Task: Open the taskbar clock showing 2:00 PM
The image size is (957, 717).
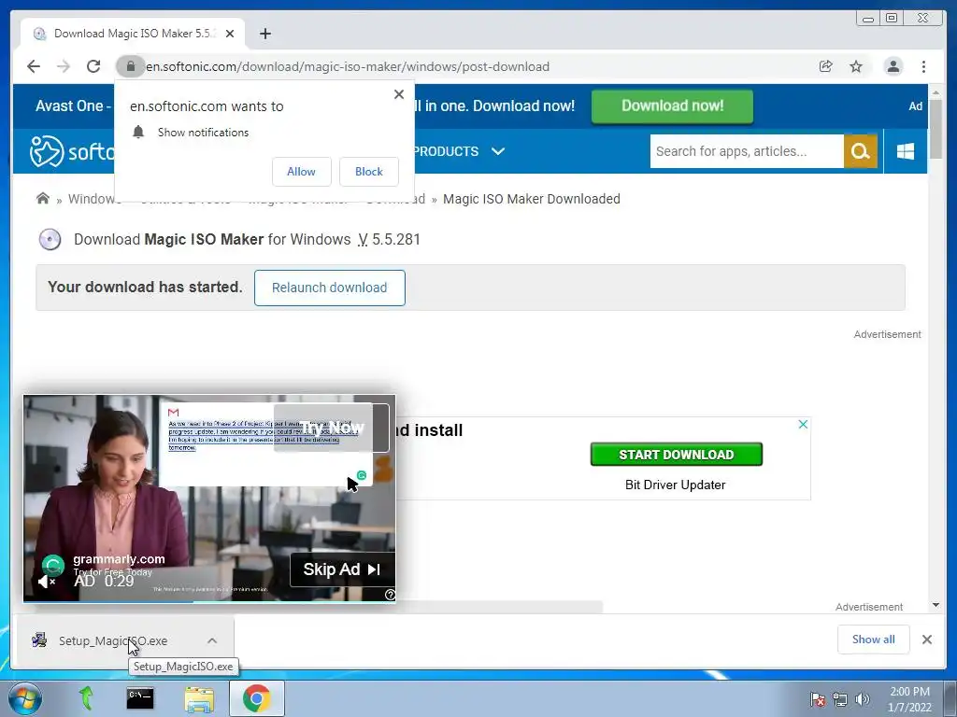Action: coord(909,699)
